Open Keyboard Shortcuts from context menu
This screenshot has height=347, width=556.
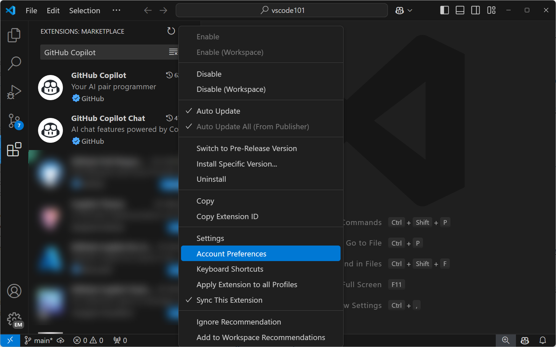(x=261, y=269)
